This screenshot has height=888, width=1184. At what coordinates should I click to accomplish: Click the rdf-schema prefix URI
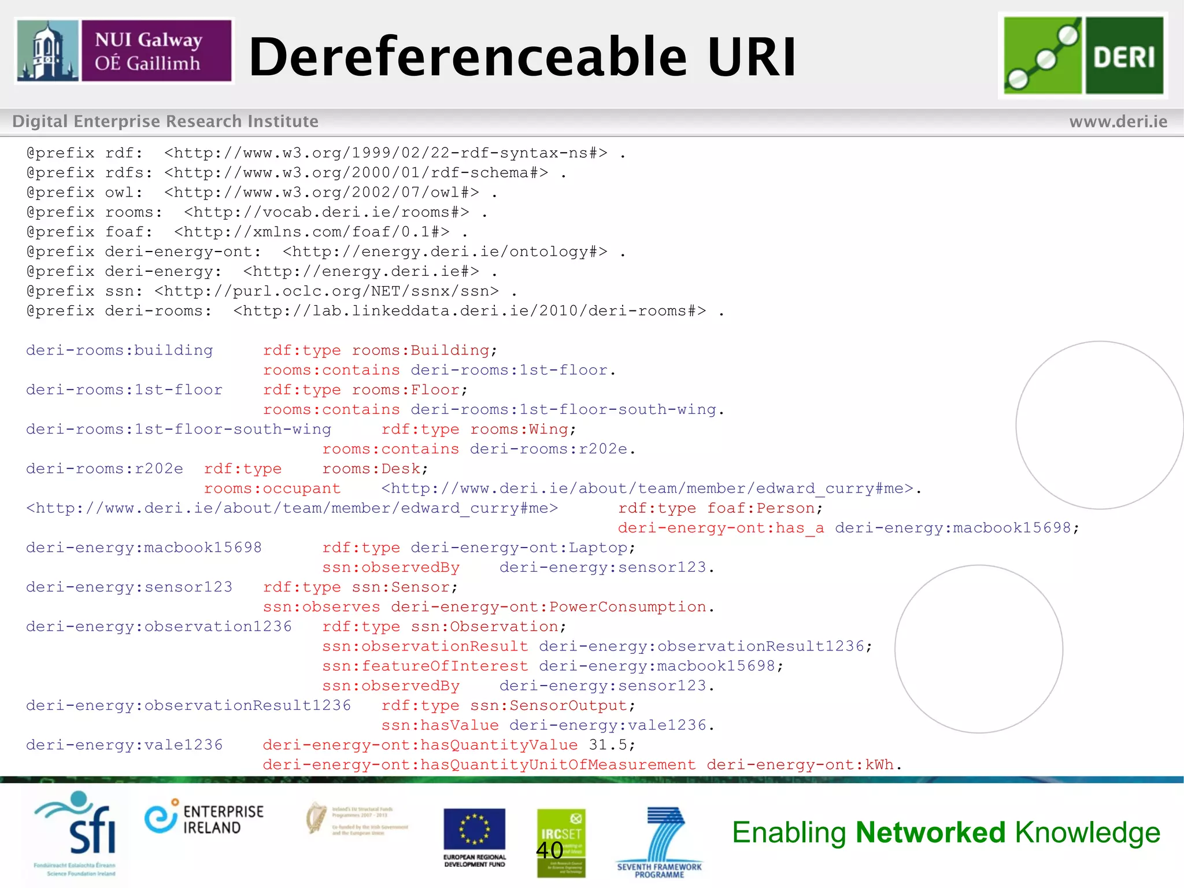[356, 173]
